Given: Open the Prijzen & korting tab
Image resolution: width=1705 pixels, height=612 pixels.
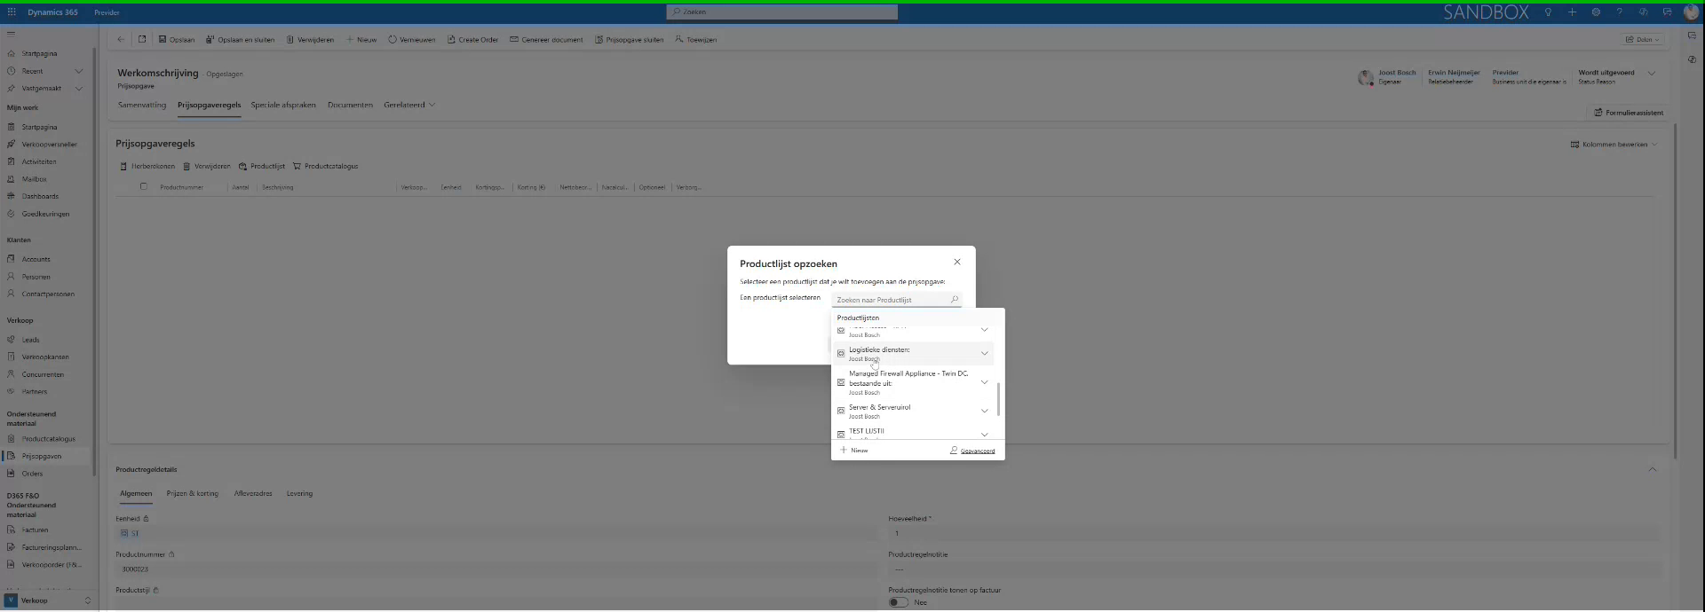Looking at the screenshot, I should (192, 493).
